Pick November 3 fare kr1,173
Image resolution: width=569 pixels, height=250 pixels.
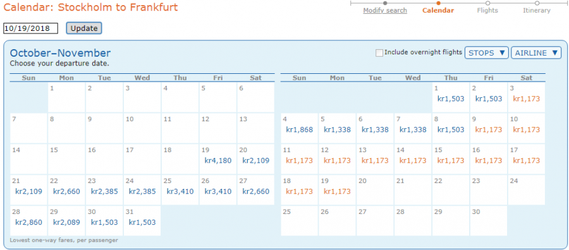pos(526,98)
